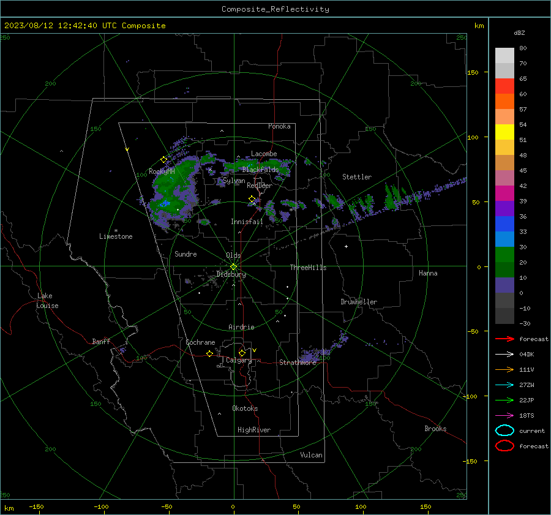Click the Ponoka label on map
Screen dimensions: 551x515
point(279,126)
